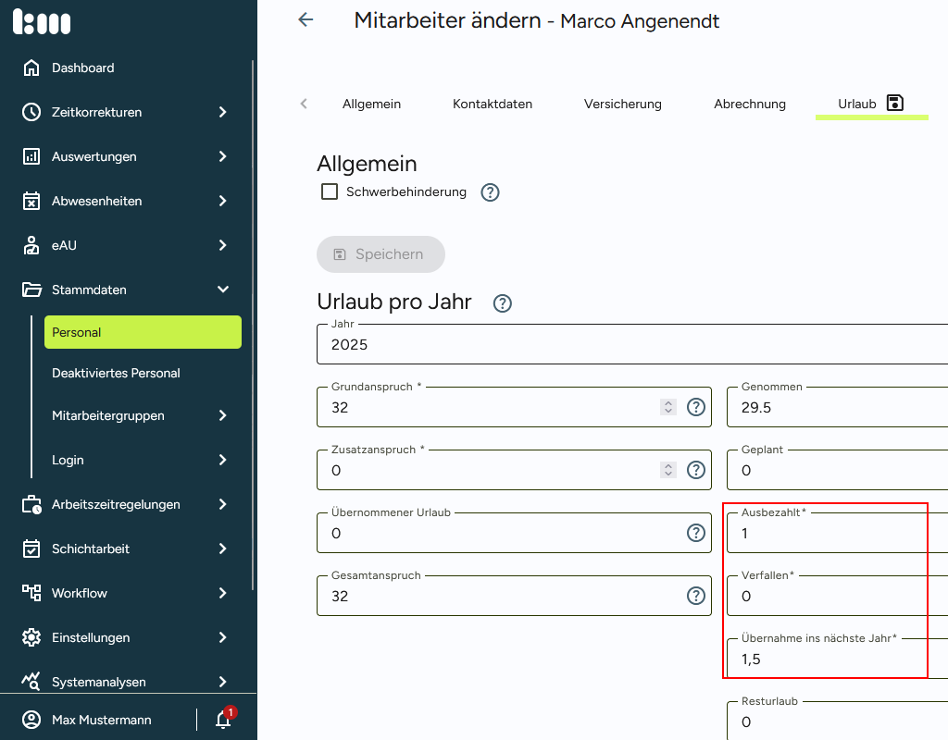Switch to the Versicherung tab
The height and width of the screenshot is (740, 948).
[x=622, y=104]
